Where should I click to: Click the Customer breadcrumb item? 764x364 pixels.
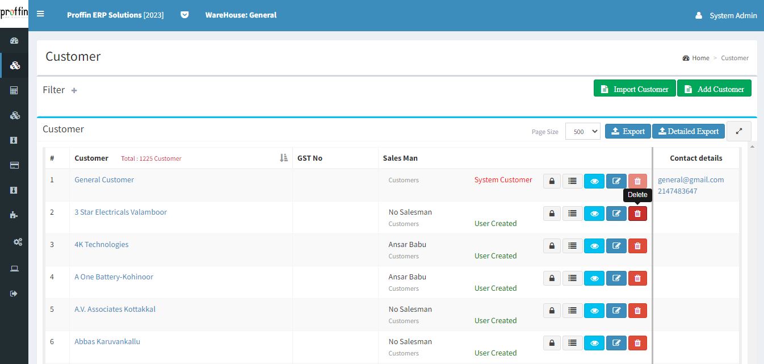734,58
